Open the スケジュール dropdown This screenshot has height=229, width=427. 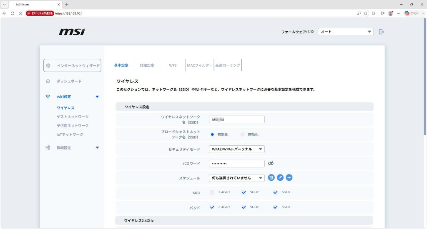(237, 178)
